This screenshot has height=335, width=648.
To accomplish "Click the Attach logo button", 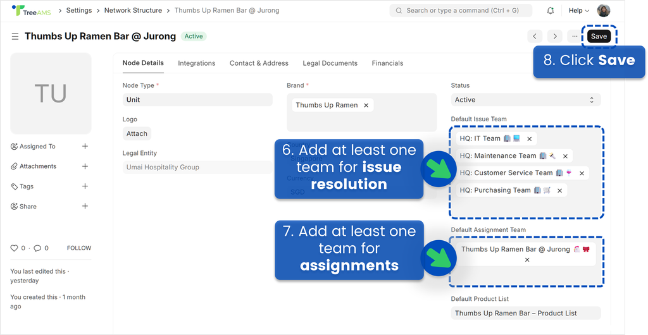I will pos(137,133).
